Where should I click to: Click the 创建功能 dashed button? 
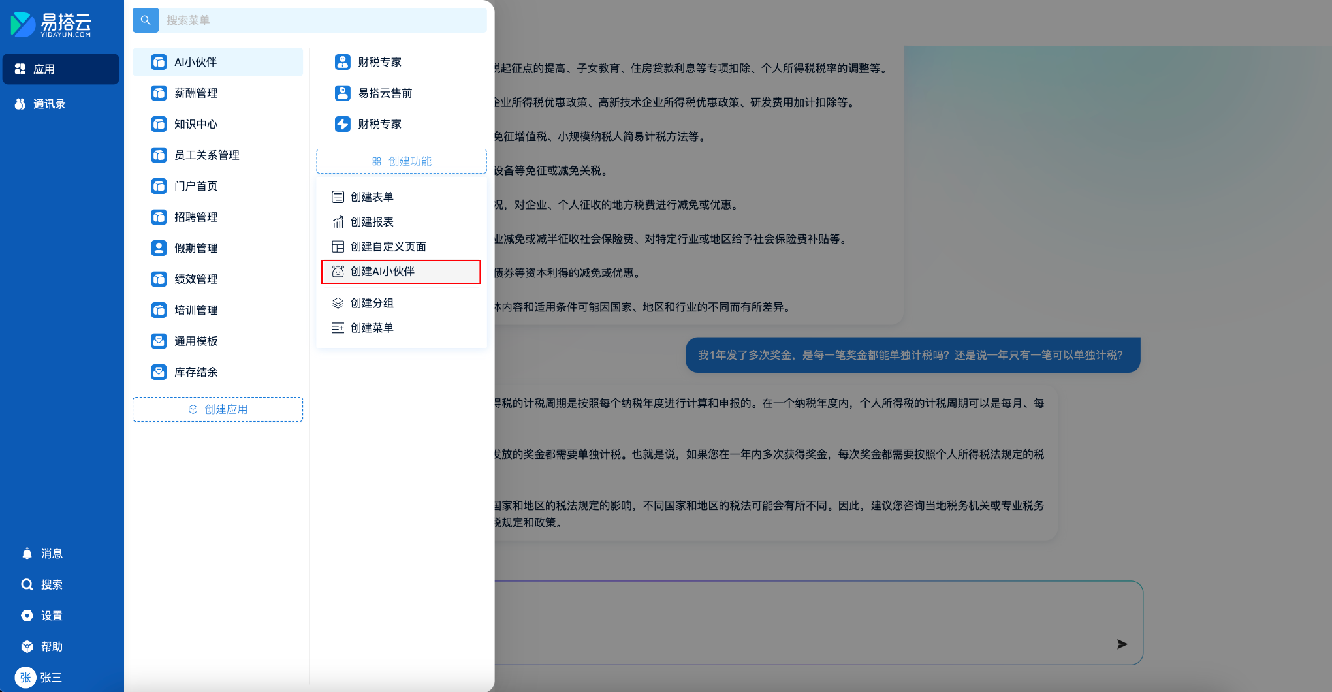(401, 161)
